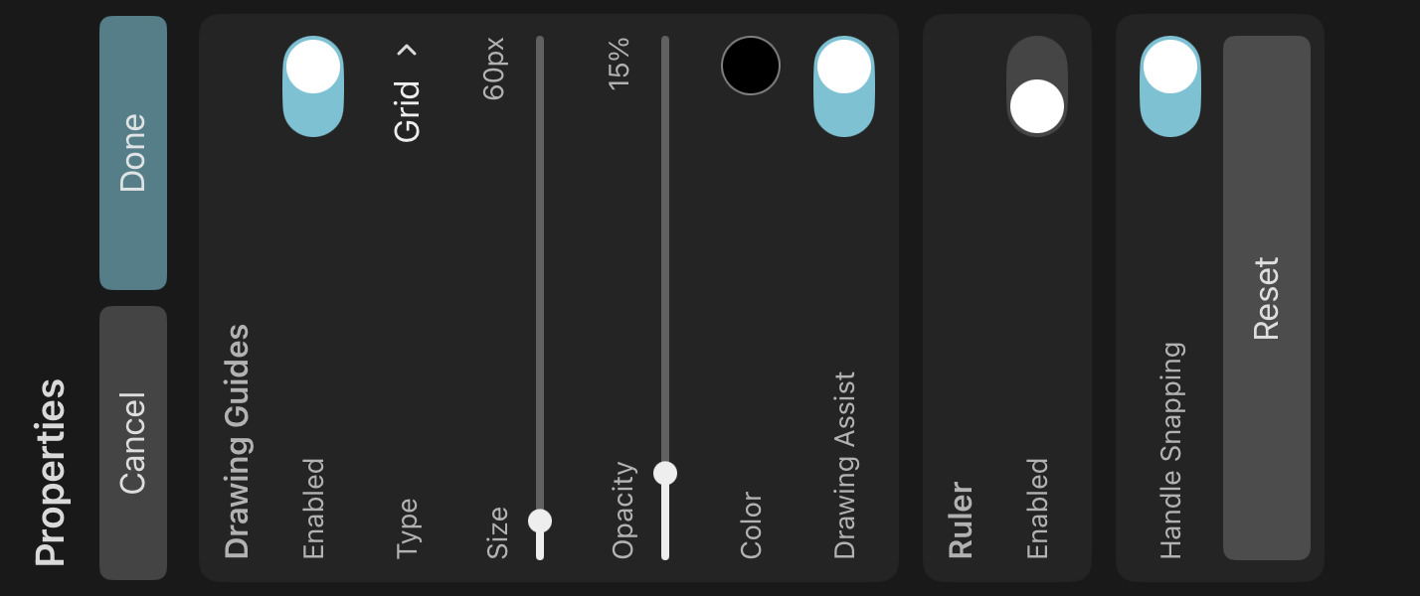Switch off Handle Snapping
The height and width of the screenshot is (596, 1420).
tap(1170, 86)
